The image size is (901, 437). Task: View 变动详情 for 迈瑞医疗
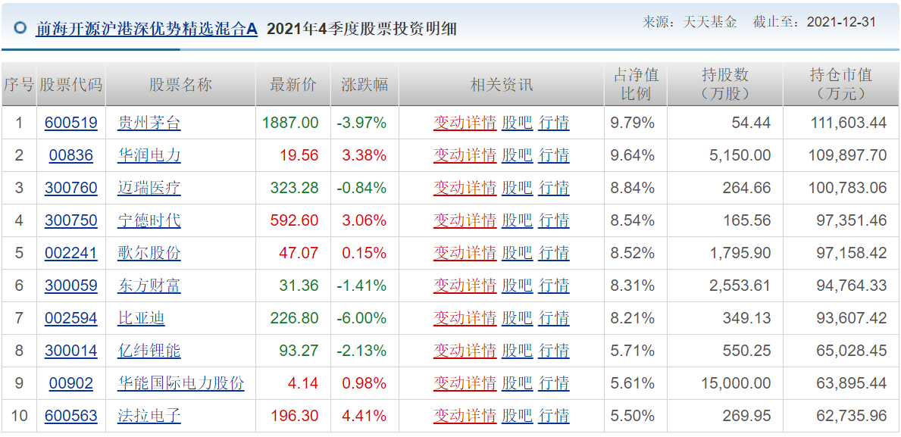[x=465, y=187]
